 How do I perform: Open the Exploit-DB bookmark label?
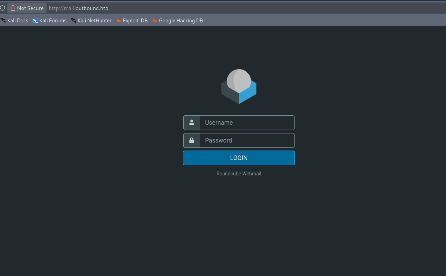click(135, 21)
